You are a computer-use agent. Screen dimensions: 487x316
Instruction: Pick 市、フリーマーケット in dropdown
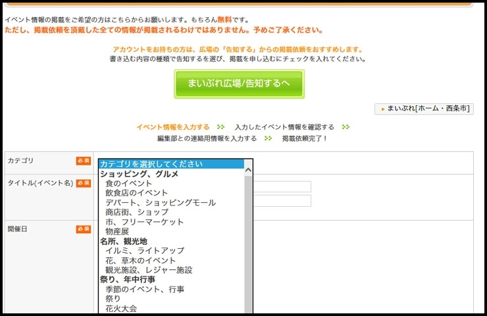click(145, 222)
